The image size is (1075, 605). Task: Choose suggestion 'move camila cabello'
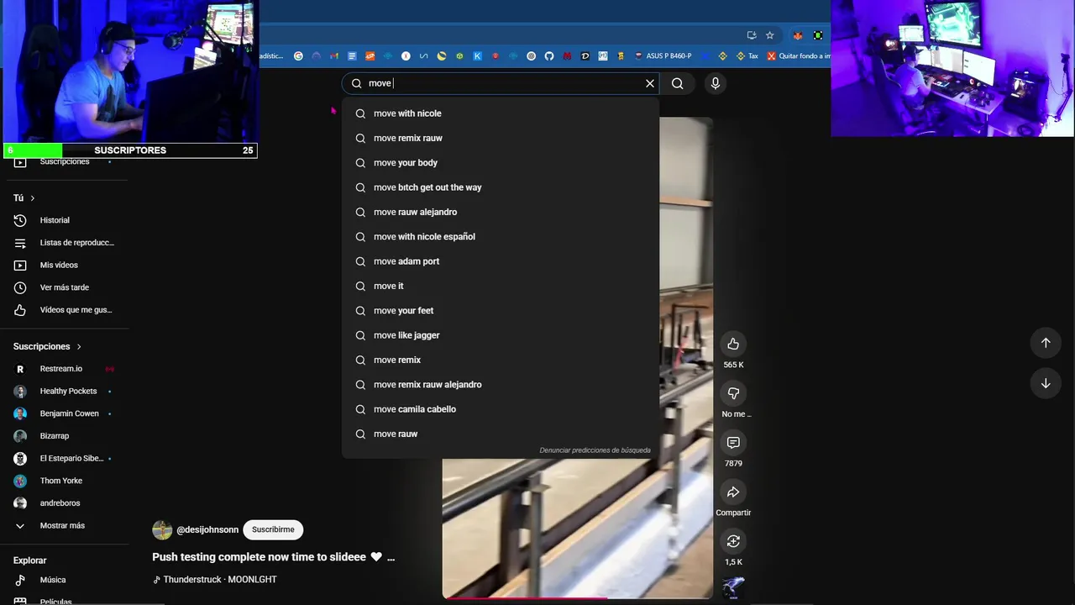[501, 409]
